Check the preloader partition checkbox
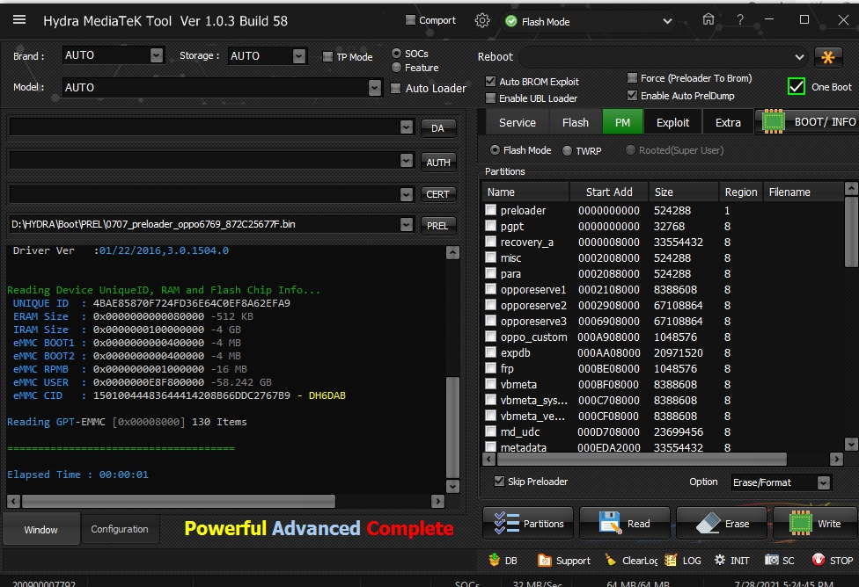Viewport: 859px width, 587px height. click(x=491, y=209)
